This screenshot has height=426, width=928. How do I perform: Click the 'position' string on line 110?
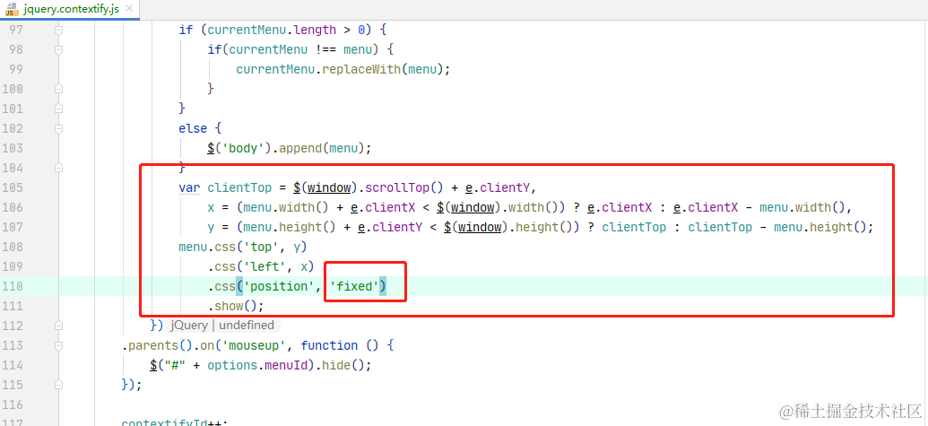[279, 286]
